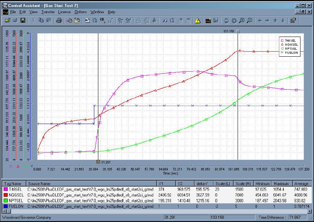The width and height of the screenshot is (314, 222).
Task: Click the yellow warning triangle icon
Action: [x=198, y=20]
